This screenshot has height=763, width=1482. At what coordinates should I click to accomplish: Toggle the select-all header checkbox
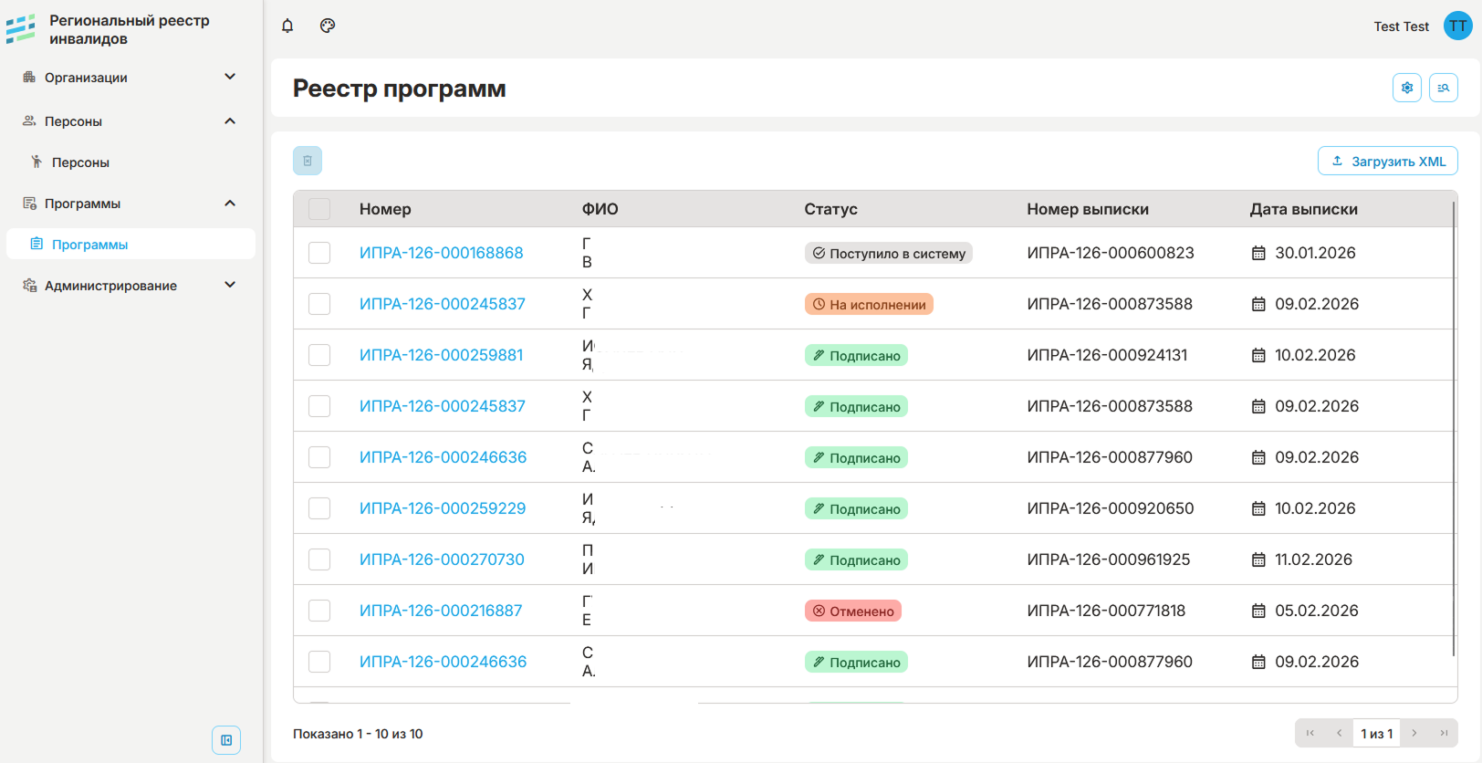click(x=319, y=209)
